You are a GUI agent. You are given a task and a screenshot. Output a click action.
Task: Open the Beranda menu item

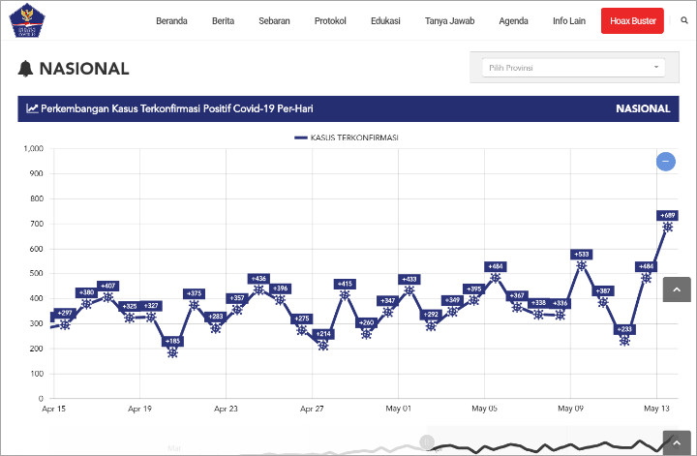(x=171, y=21)
